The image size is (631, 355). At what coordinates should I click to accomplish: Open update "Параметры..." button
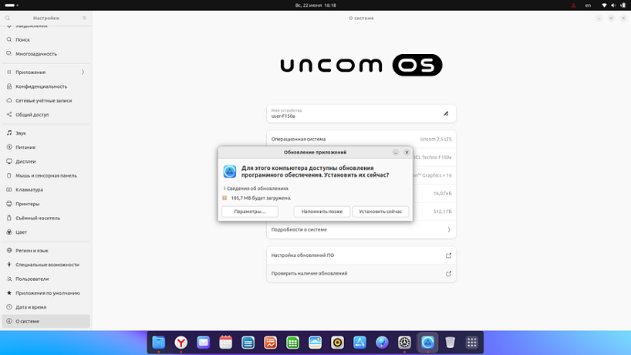coord(250,211)
